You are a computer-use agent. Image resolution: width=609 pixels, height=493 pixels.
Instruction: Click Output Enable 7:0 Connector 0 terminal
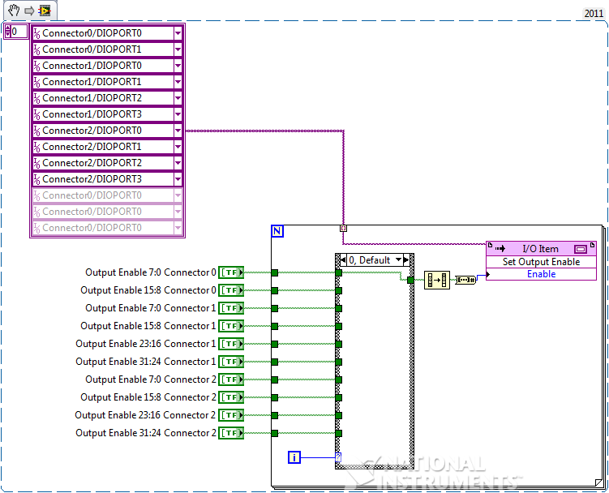(x=231, y=272)
